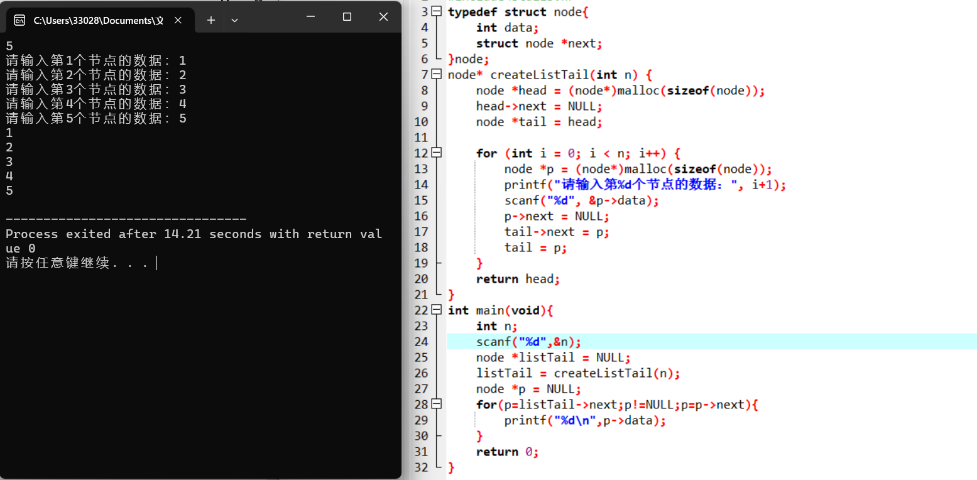The width and height of the screenshot is (977, 480).
Task: Open a new console tab with plus button
Action: [211, 20]
